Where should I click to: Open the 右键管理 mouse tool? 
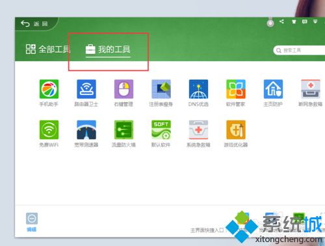tap(123, 89)
